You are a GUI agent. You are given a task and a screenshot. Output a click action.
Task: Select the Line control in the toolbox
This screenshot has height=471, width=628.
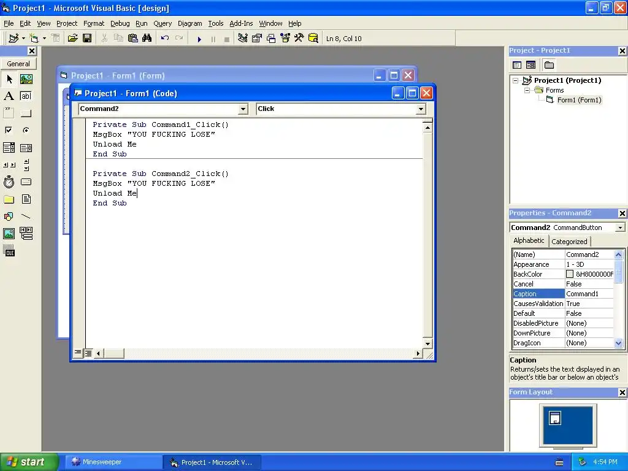click(x=26, y=216)
